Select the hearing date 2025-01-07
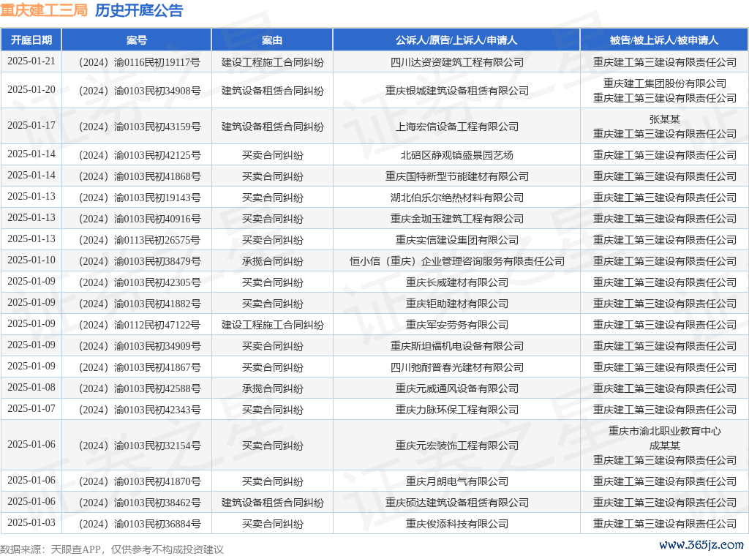749x556 pixels. tap(31, 408)
